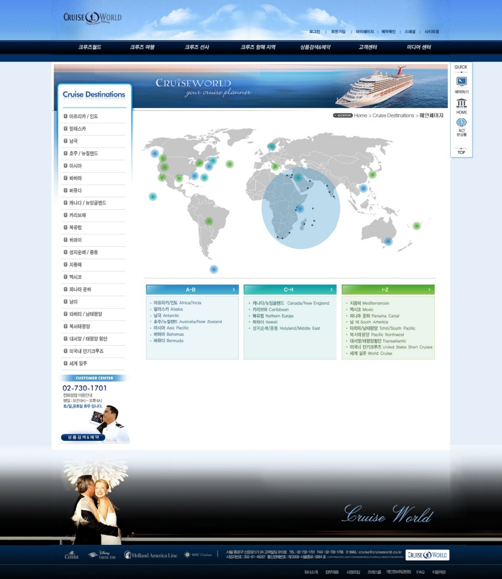Viewport: 502px width, 579px height.
Task: Click the 예약하기 monitor icon in Quick menu
Action: (x=461, y=82)
